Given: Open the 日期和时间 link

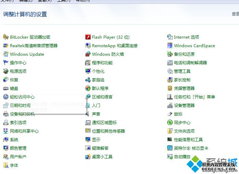Looking at the screenshot, I should [20, 105].
